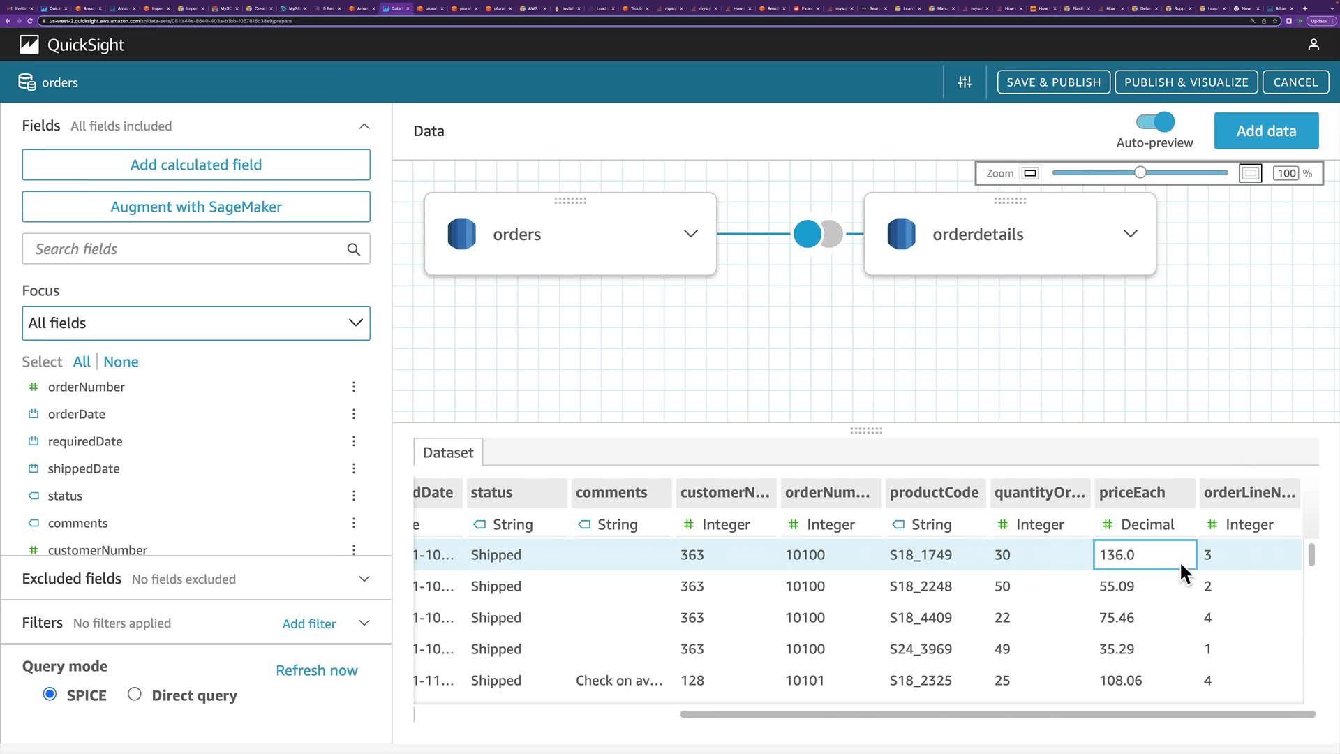Click the zoom-to-fit icon beside the zoom percentage
Screen dimensions: 1340x754
coord(1250,173)
